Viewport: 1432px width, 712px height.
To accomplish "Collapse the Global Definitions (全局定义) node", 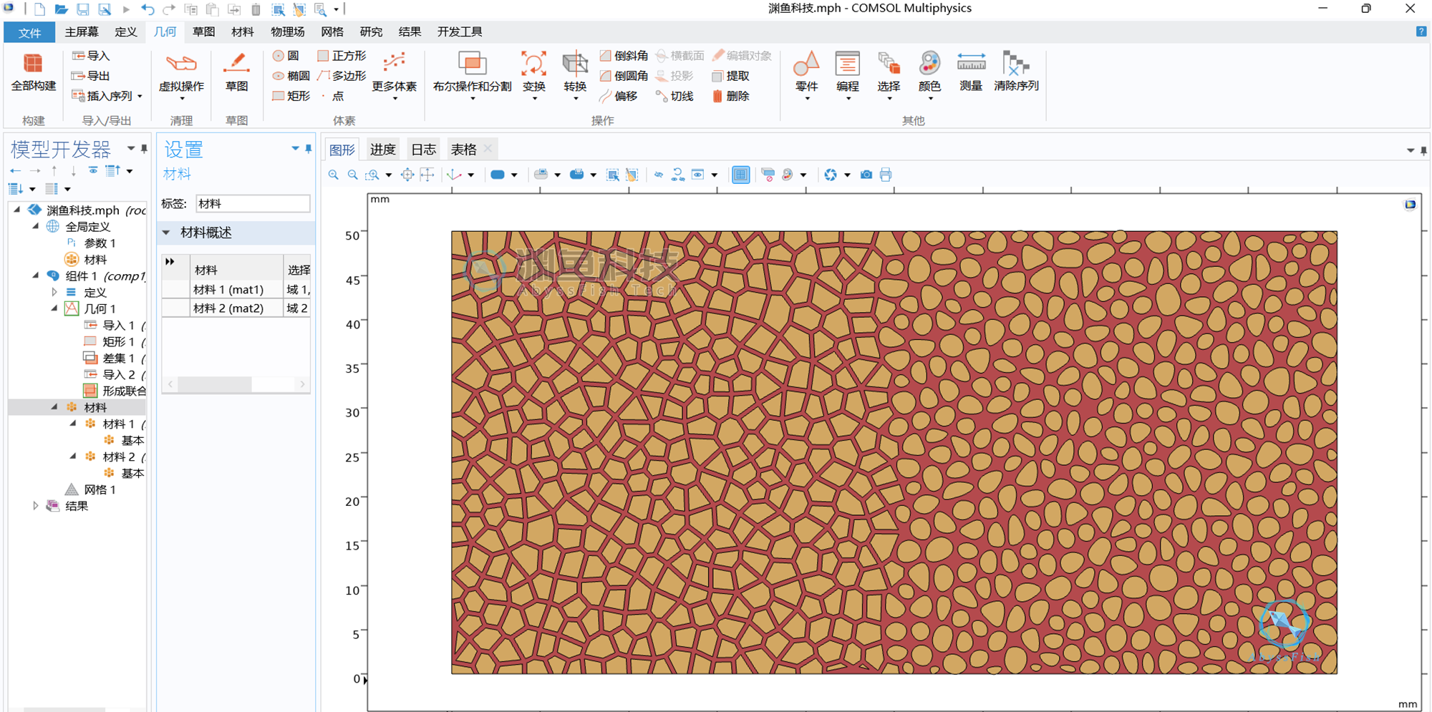I will 35,227.
